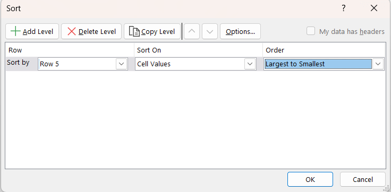Click the green plus Add Level icon
The height and width of the screenshot is (192, 391).
[15, 32]
